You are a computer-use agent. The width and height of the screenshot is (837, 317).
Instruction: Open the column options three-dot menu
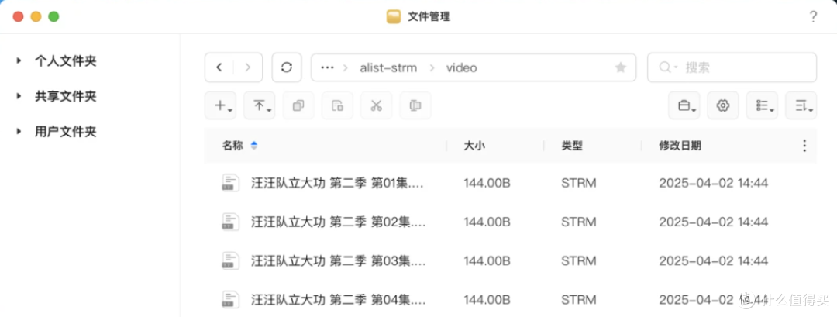[804, 146]
